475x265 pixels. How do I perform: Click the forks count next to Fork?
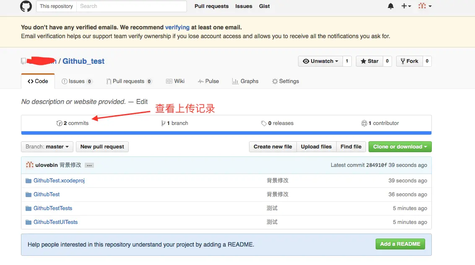427,61
